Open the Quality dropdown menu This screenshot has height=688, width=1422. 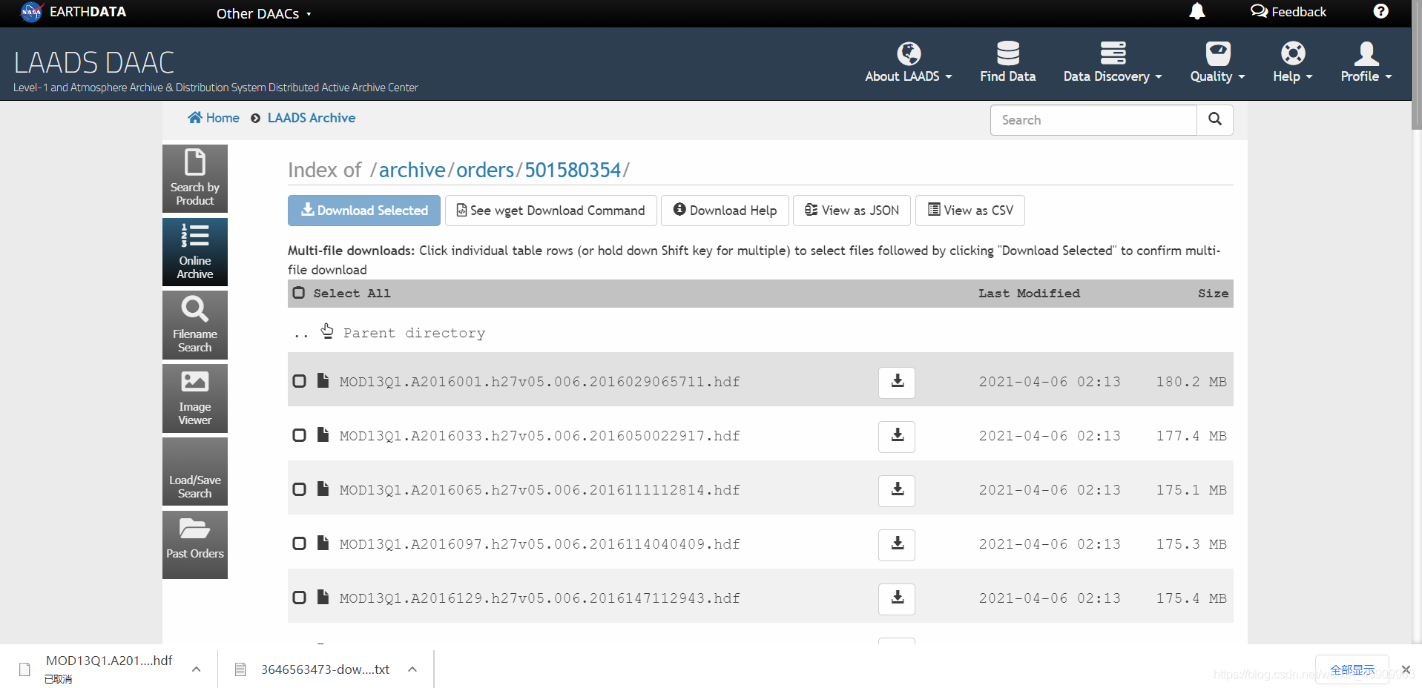(x=1217, y=62)
